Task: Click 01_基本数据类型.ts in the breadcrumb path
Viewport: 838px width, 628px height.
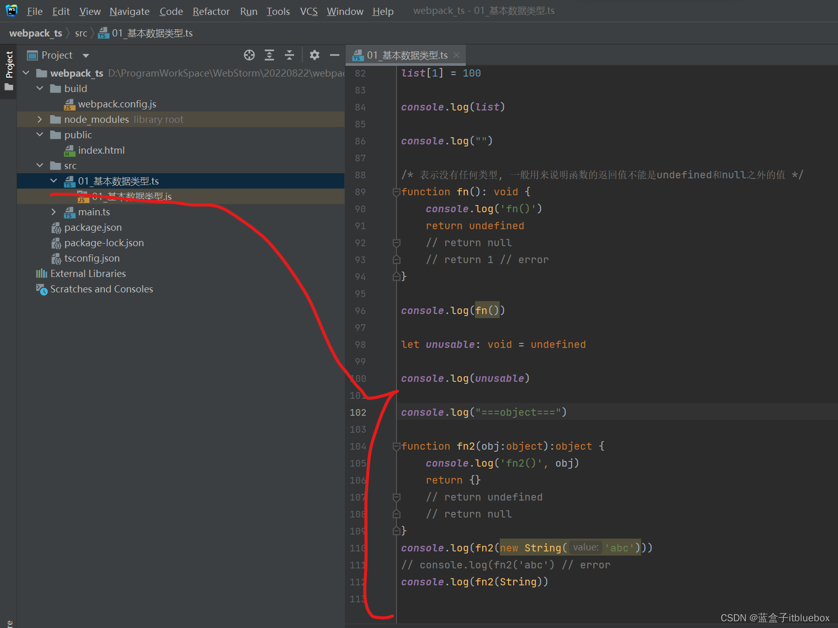Action: (152, 33)
